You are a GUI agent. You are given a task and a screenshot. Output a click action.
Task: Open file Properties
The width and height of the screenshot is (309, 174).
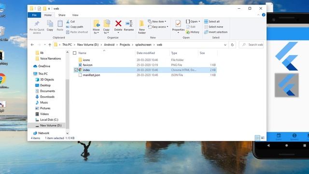pyautogui.click(x=178, y=27)
